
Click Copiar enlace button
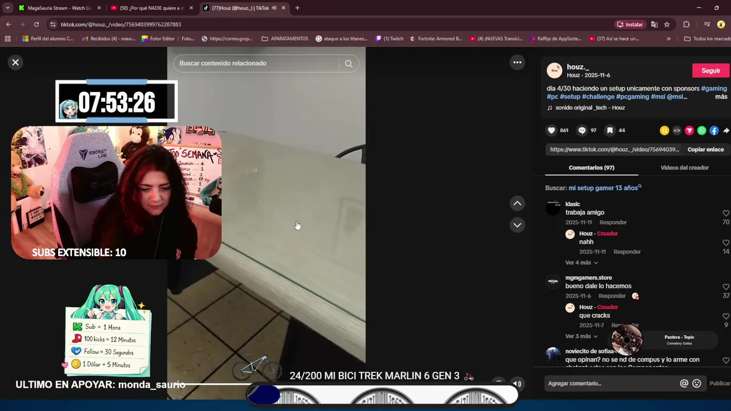[x=705, y=150]
